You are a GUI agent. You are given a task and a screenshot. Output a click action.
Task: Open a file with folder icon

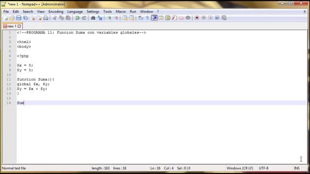pos(12,18)
